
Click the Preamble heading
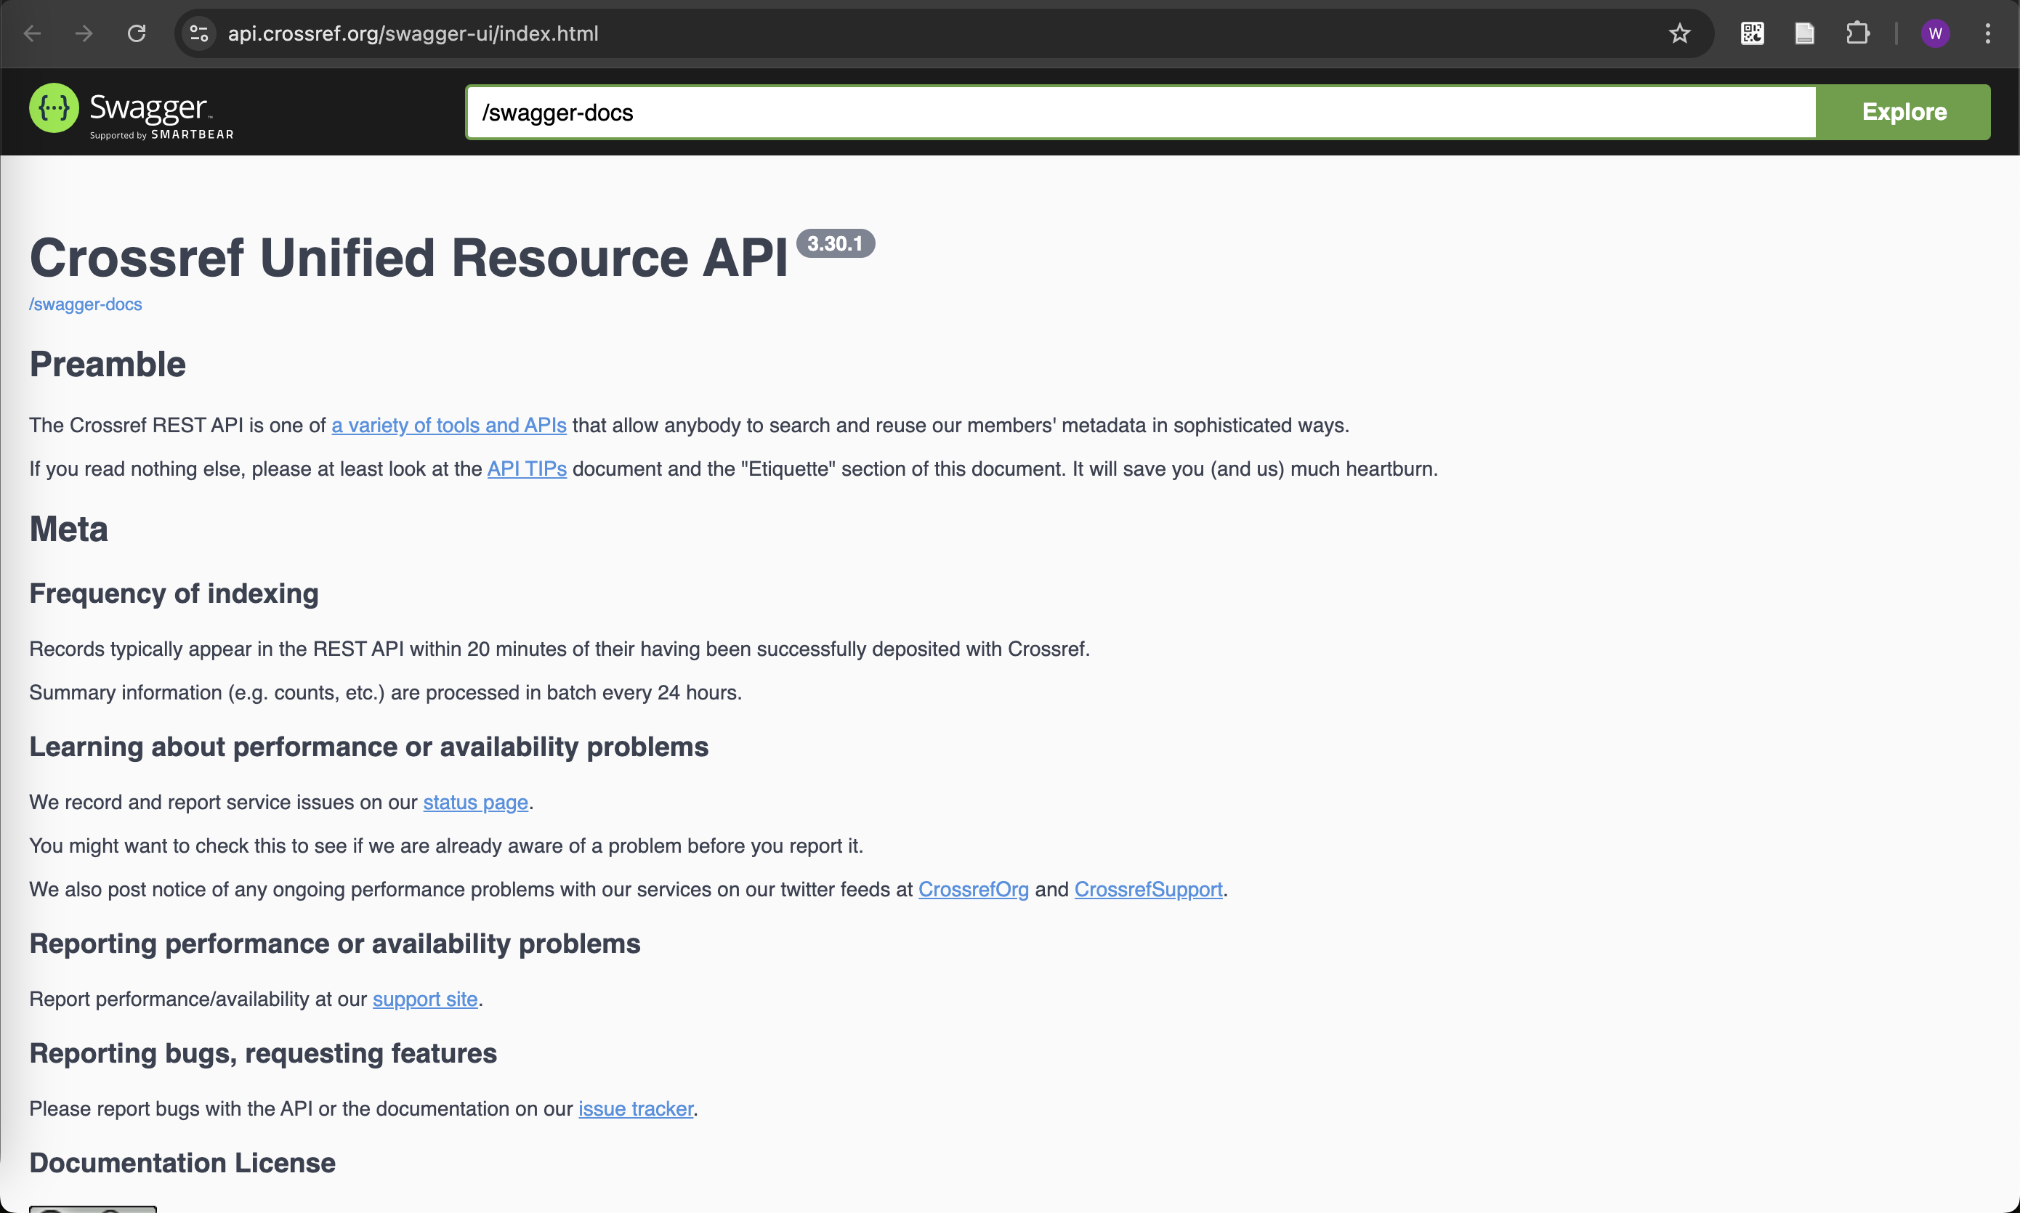[108, 365]
